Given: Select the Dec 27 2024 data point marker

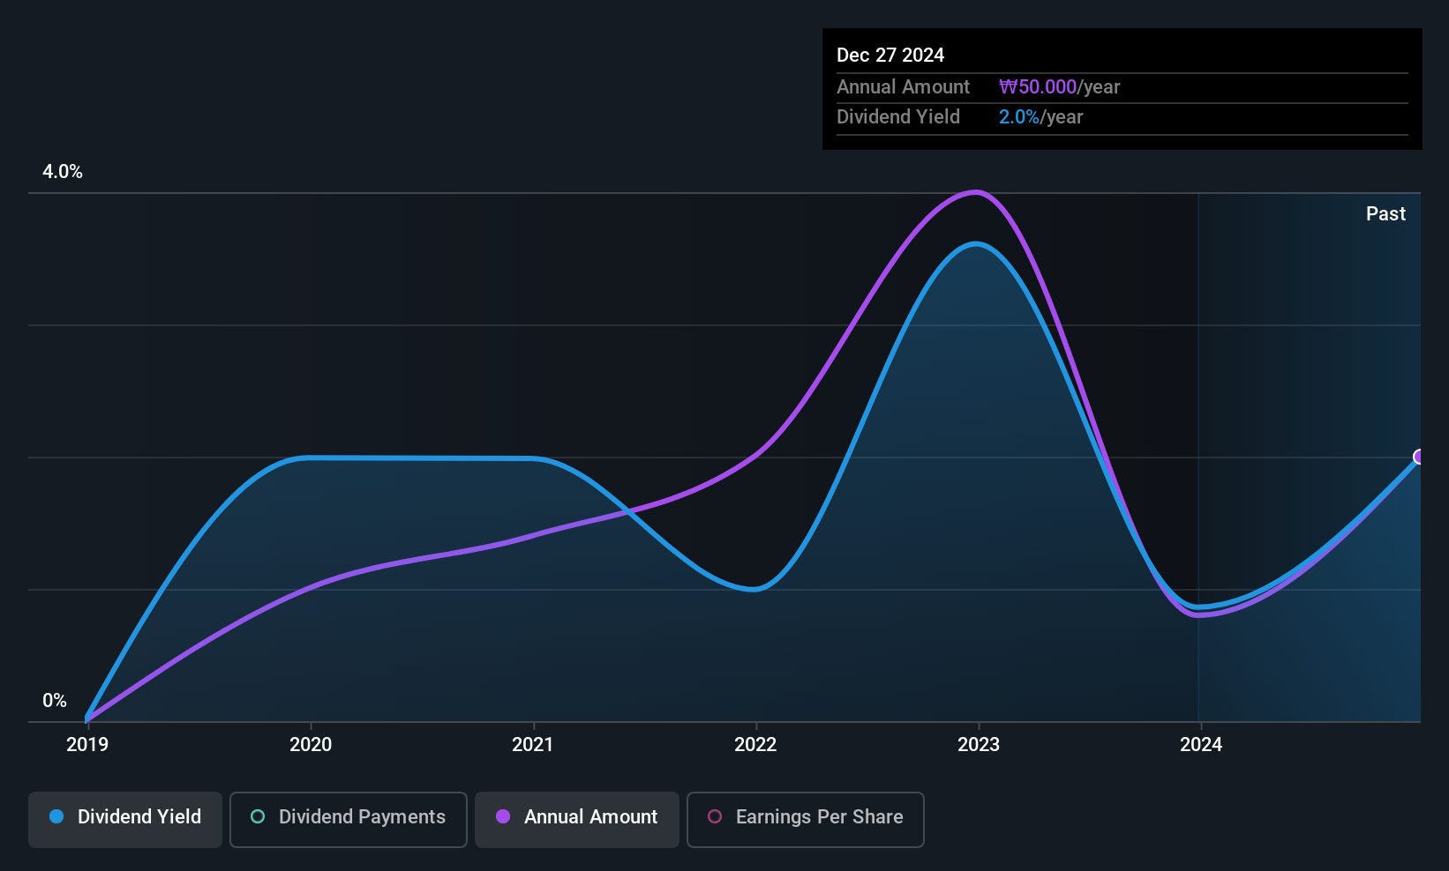Looking at the screenshot, I should 1419,457.
